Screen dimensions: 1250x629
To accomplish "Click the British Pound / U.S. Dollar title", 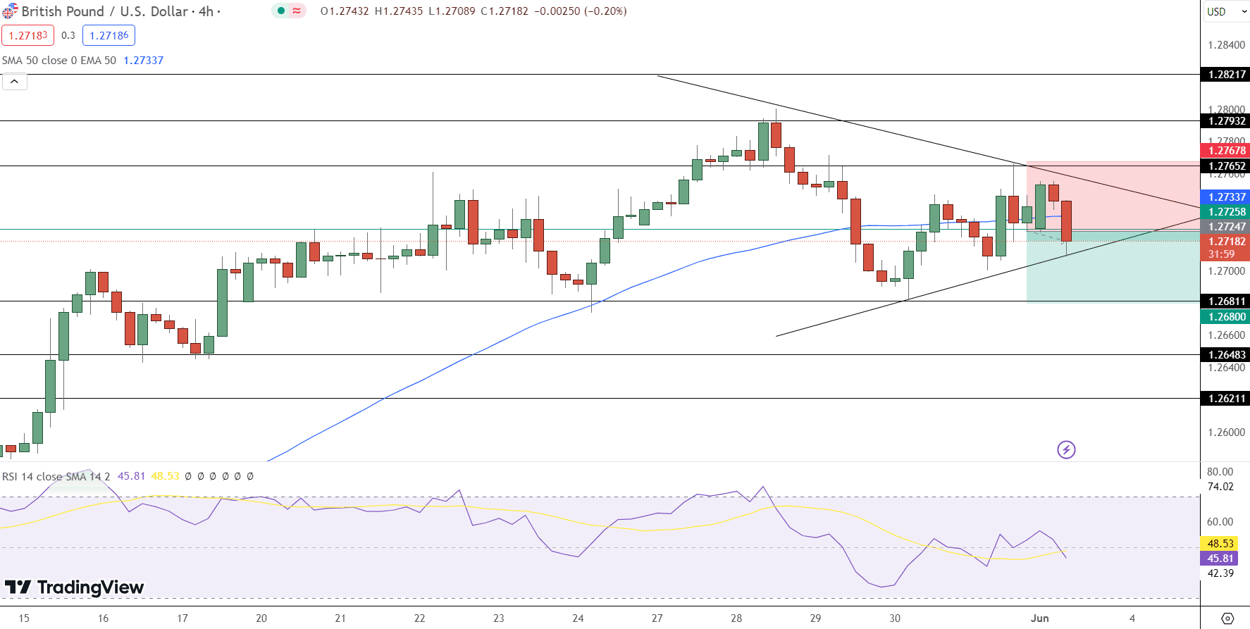I will [x=105, y=11].
